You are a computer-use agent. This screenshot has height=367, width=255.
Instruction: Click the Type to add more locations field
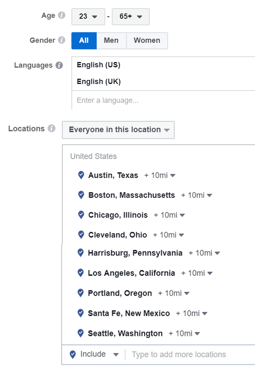[x=190, y=354]
